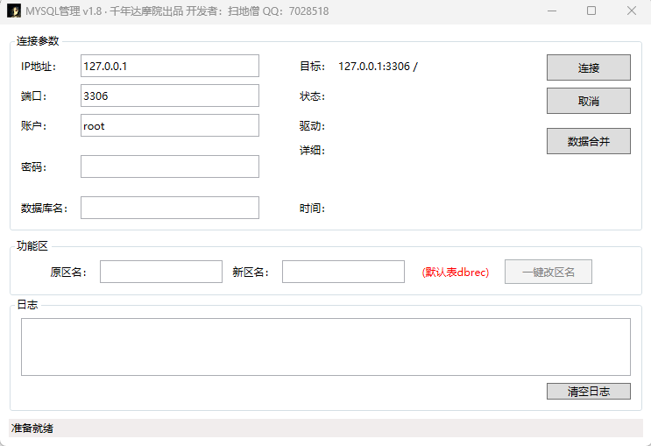The image size is (651, 446).
Task: Close the MYSQL管理 window
Action: (x=631, y=11)
